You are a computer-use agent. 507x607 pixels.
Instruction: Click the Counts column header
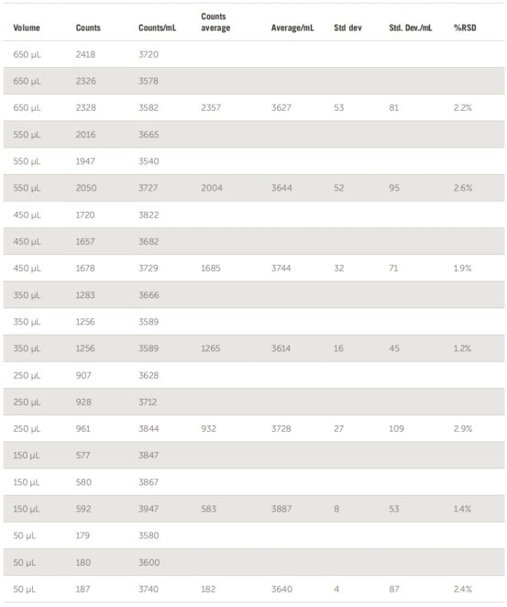pyautogui.click(x=88, y=28)
